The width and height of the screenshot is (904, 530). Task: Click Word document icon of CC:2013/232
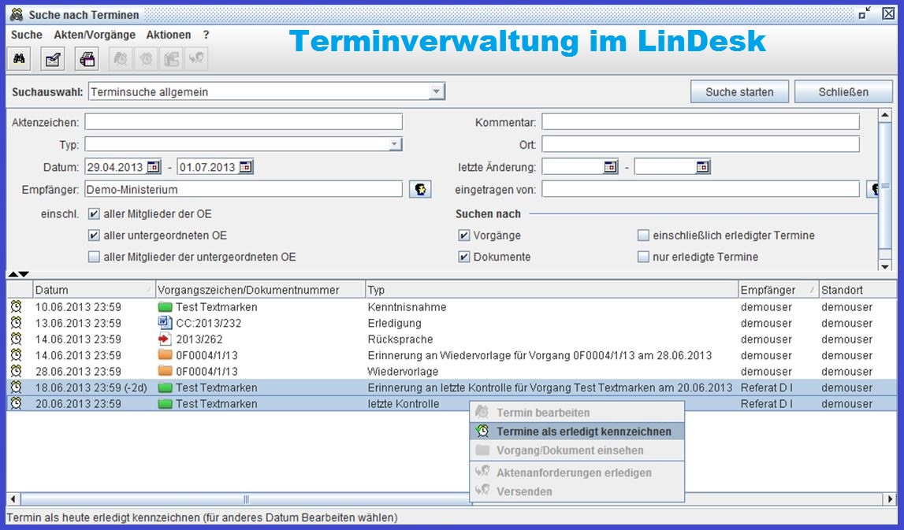(x=165, y=323)
